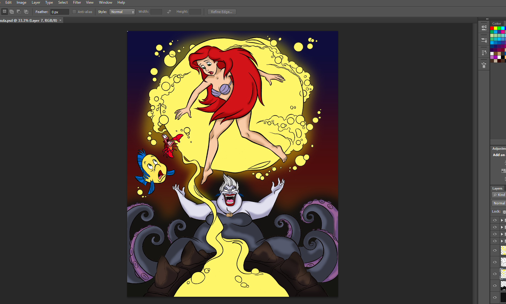Click the magnifier icon in the layer filter
This screenshot has height=304, width=506.
coord(495,195)
